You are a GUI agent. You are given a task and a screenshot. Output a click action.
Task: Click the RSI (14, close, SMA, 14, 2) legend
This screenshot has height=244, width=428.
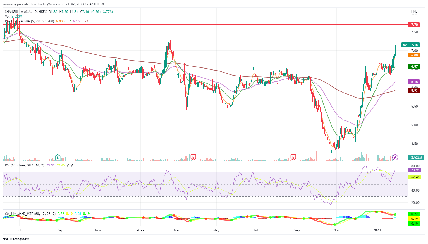click(x=25, y=165)
